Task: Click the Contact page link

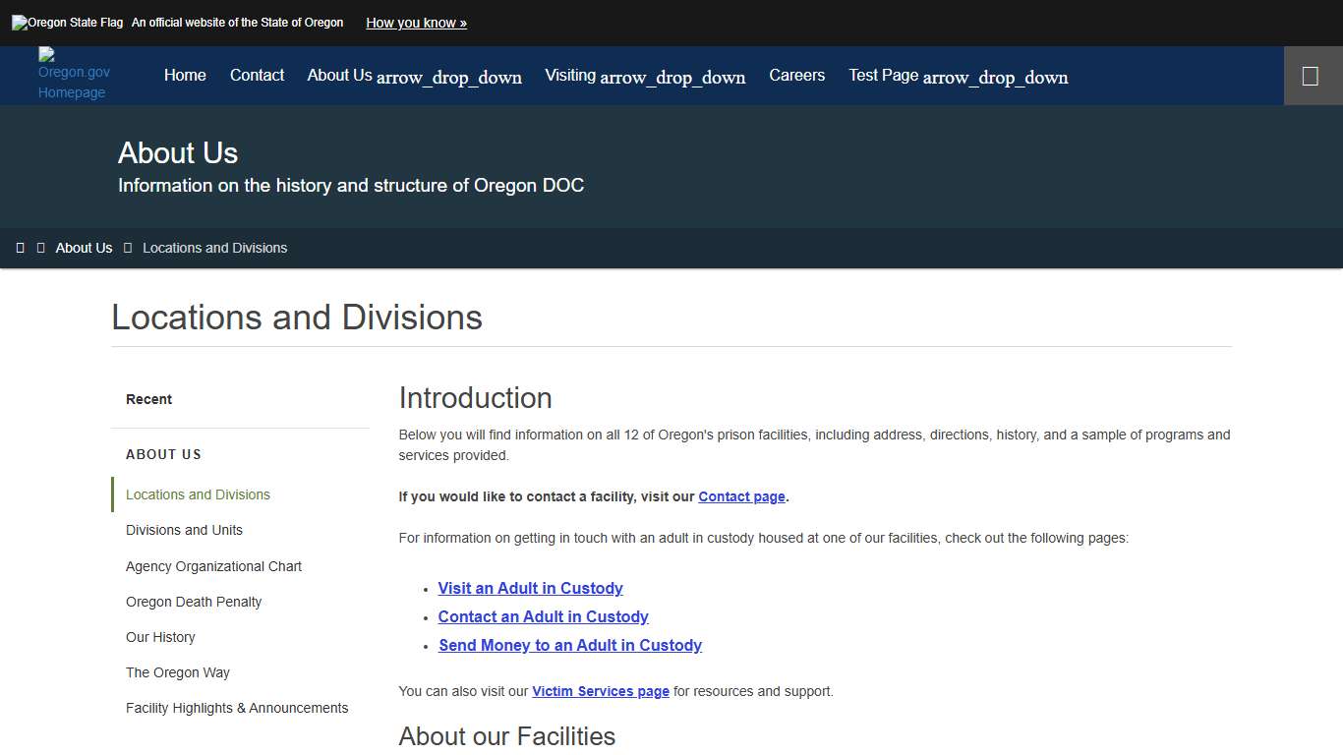Action: 741,496
